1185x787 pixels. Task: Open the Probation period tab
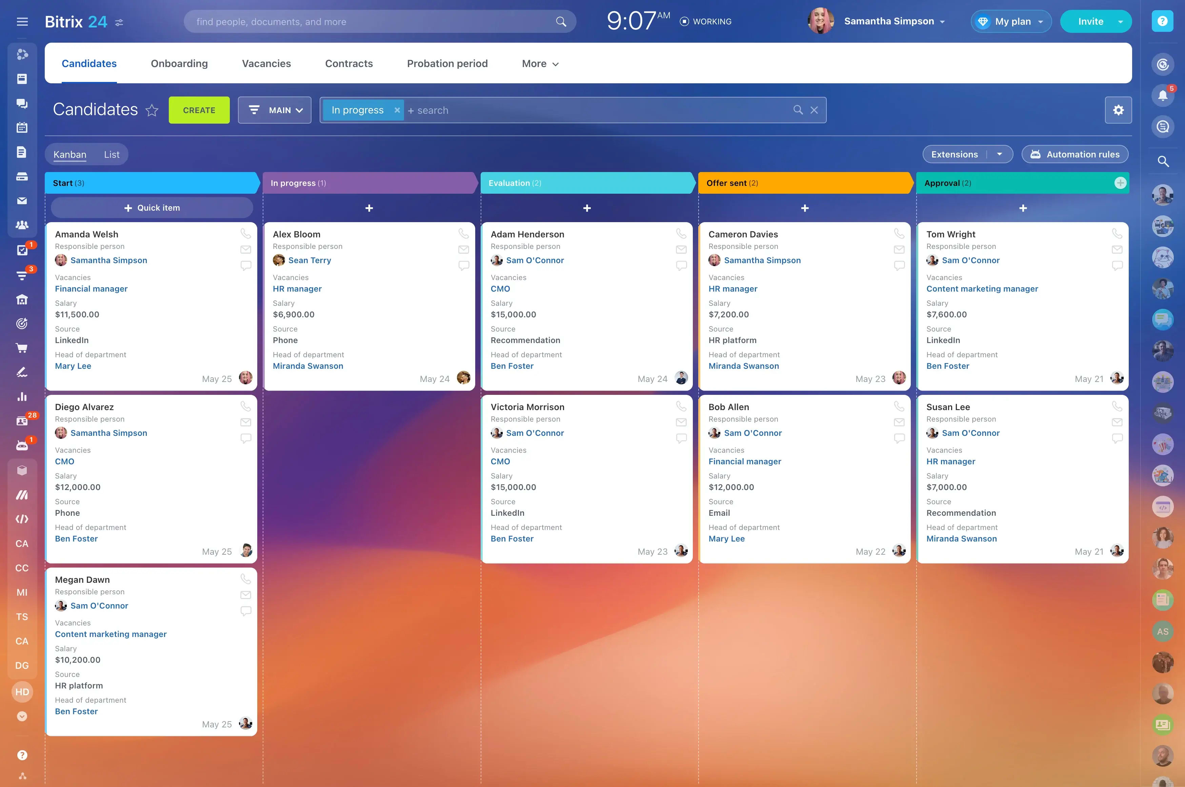[447, 64]
